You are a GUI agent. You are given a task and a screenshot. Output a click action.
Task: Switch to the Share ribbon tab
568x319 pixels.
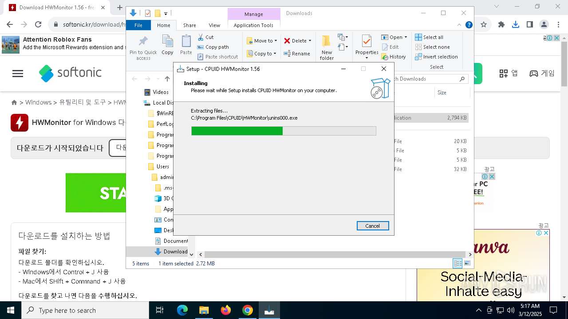click(189, 25)
